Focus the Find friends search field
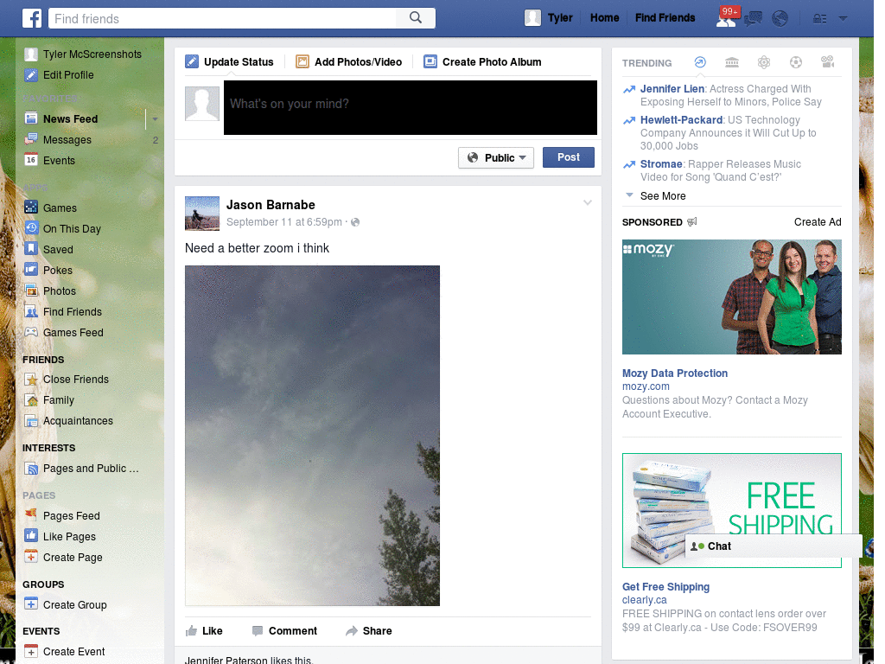The image size is (885, 664). tap(222, 19)
